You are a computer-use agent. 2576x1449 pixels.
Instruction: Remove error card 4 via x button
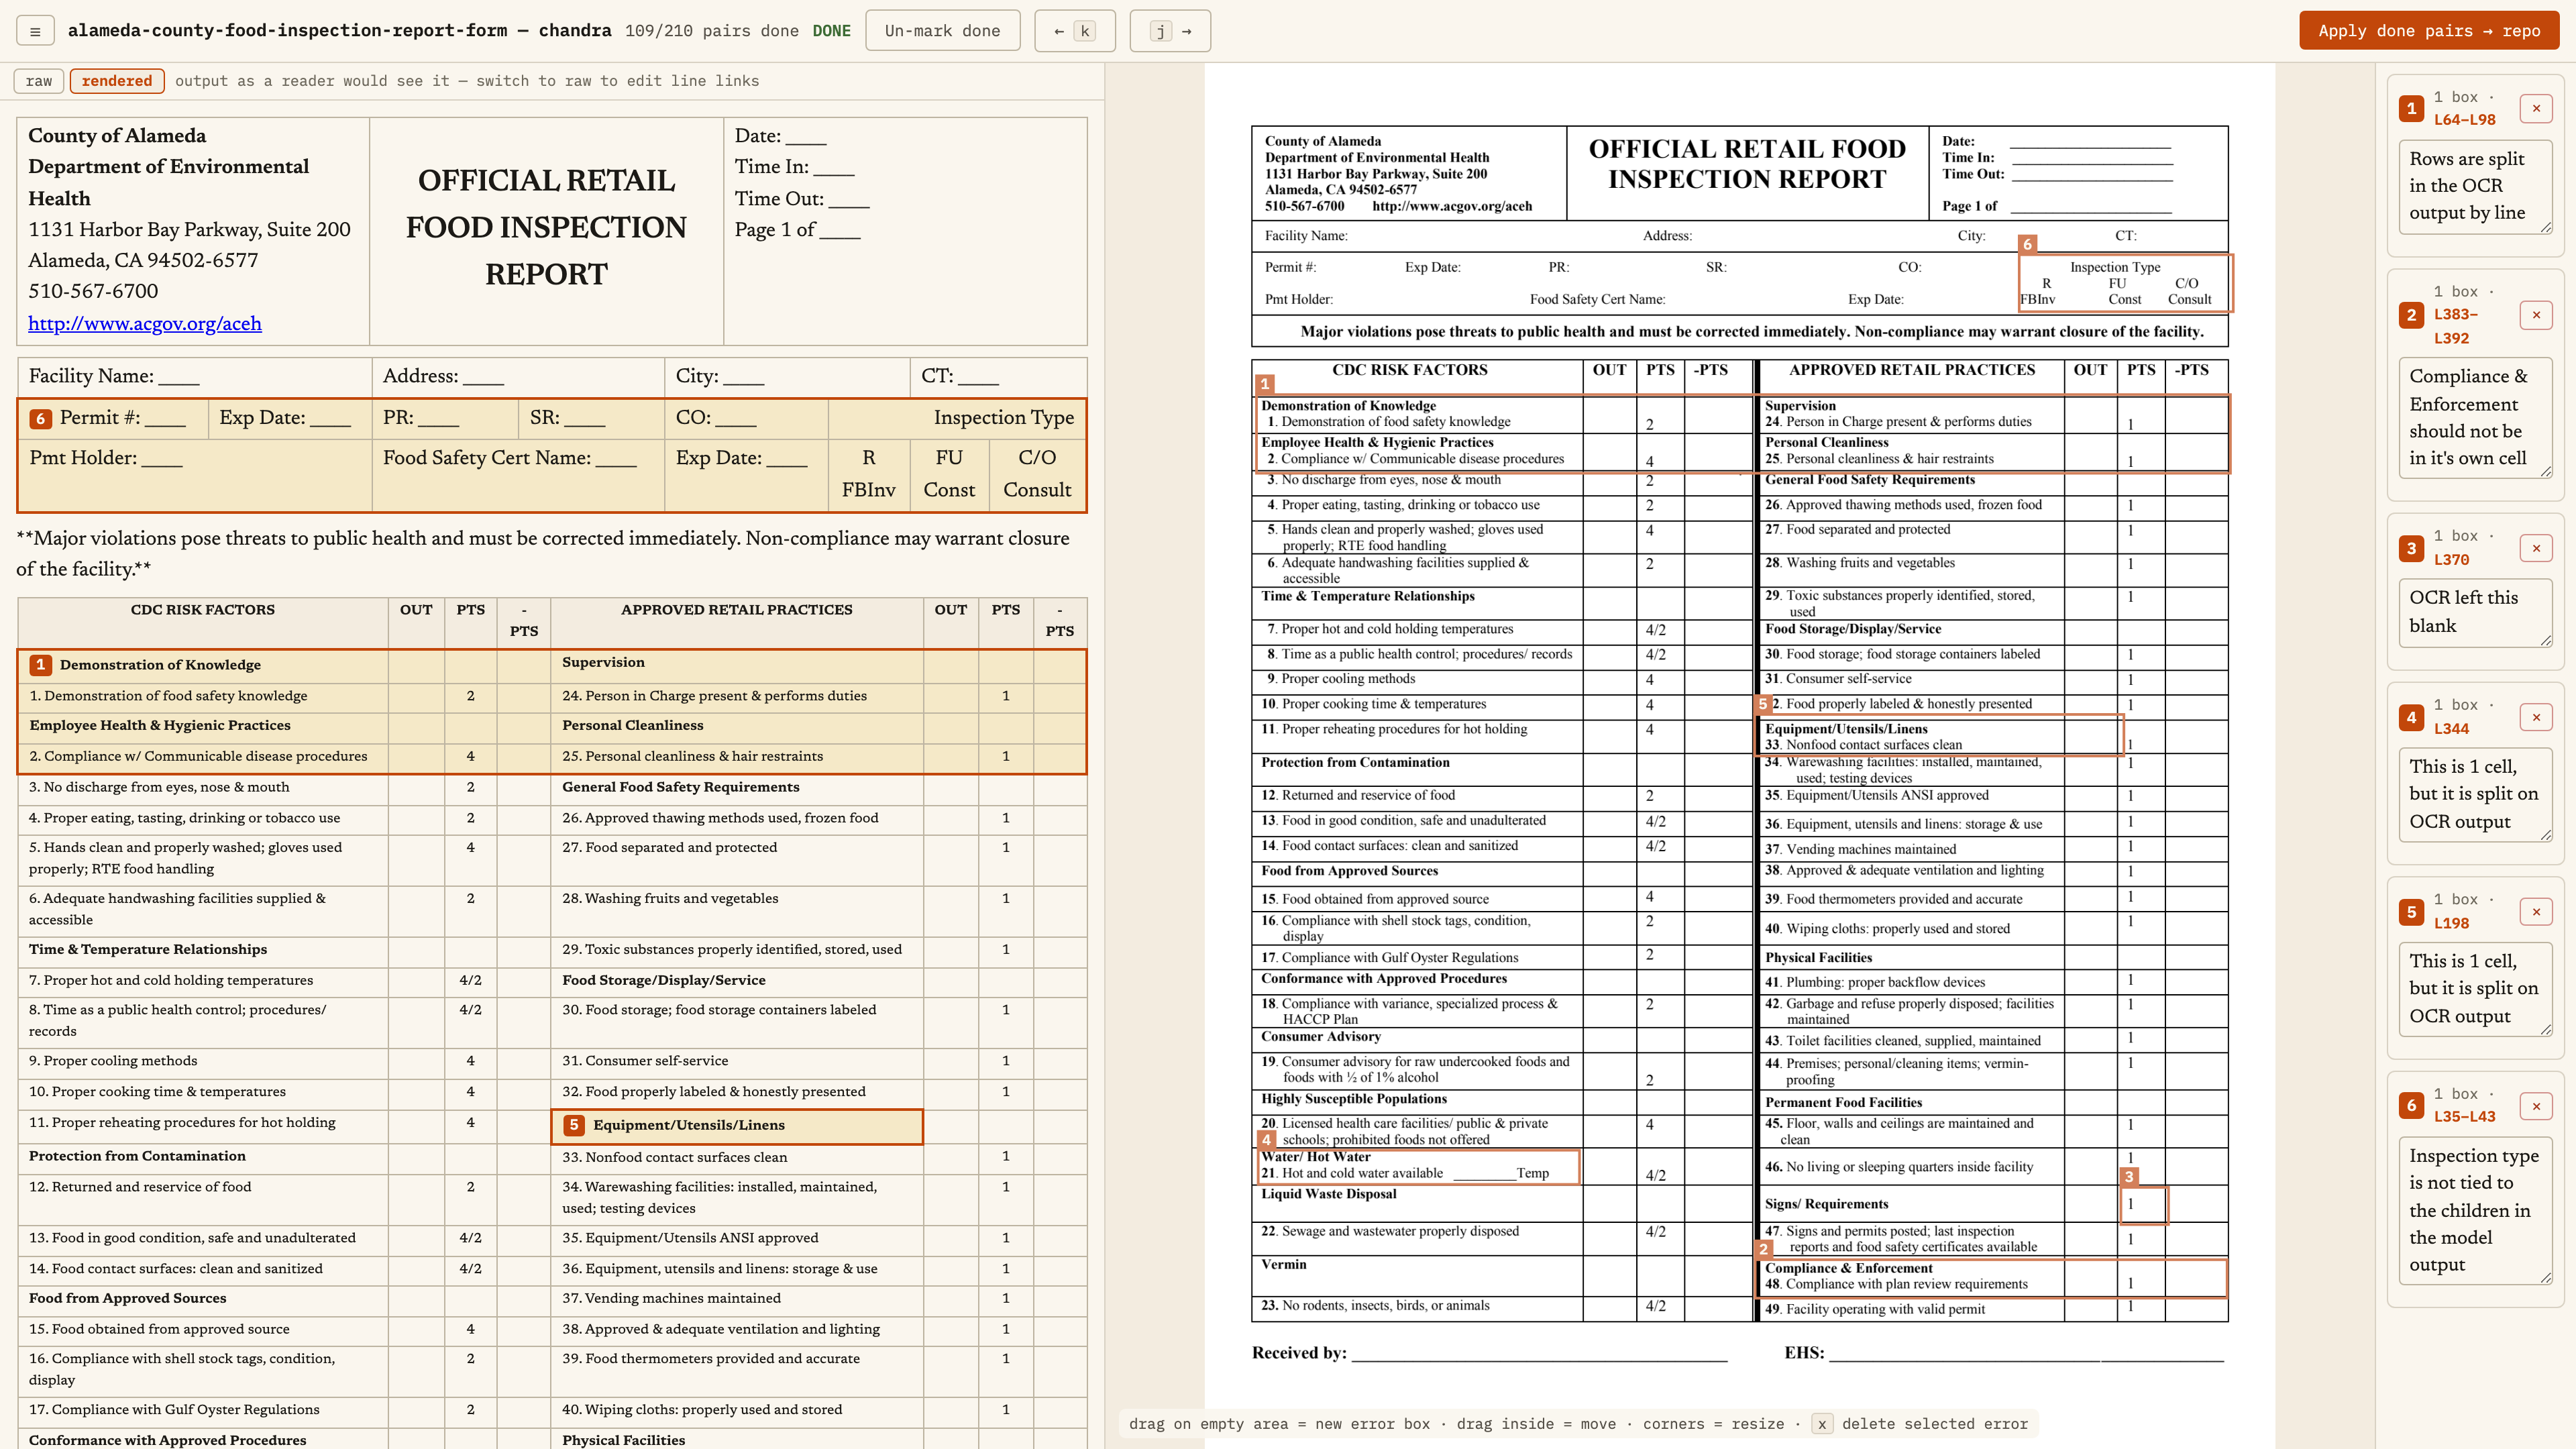click(2536, 717)
